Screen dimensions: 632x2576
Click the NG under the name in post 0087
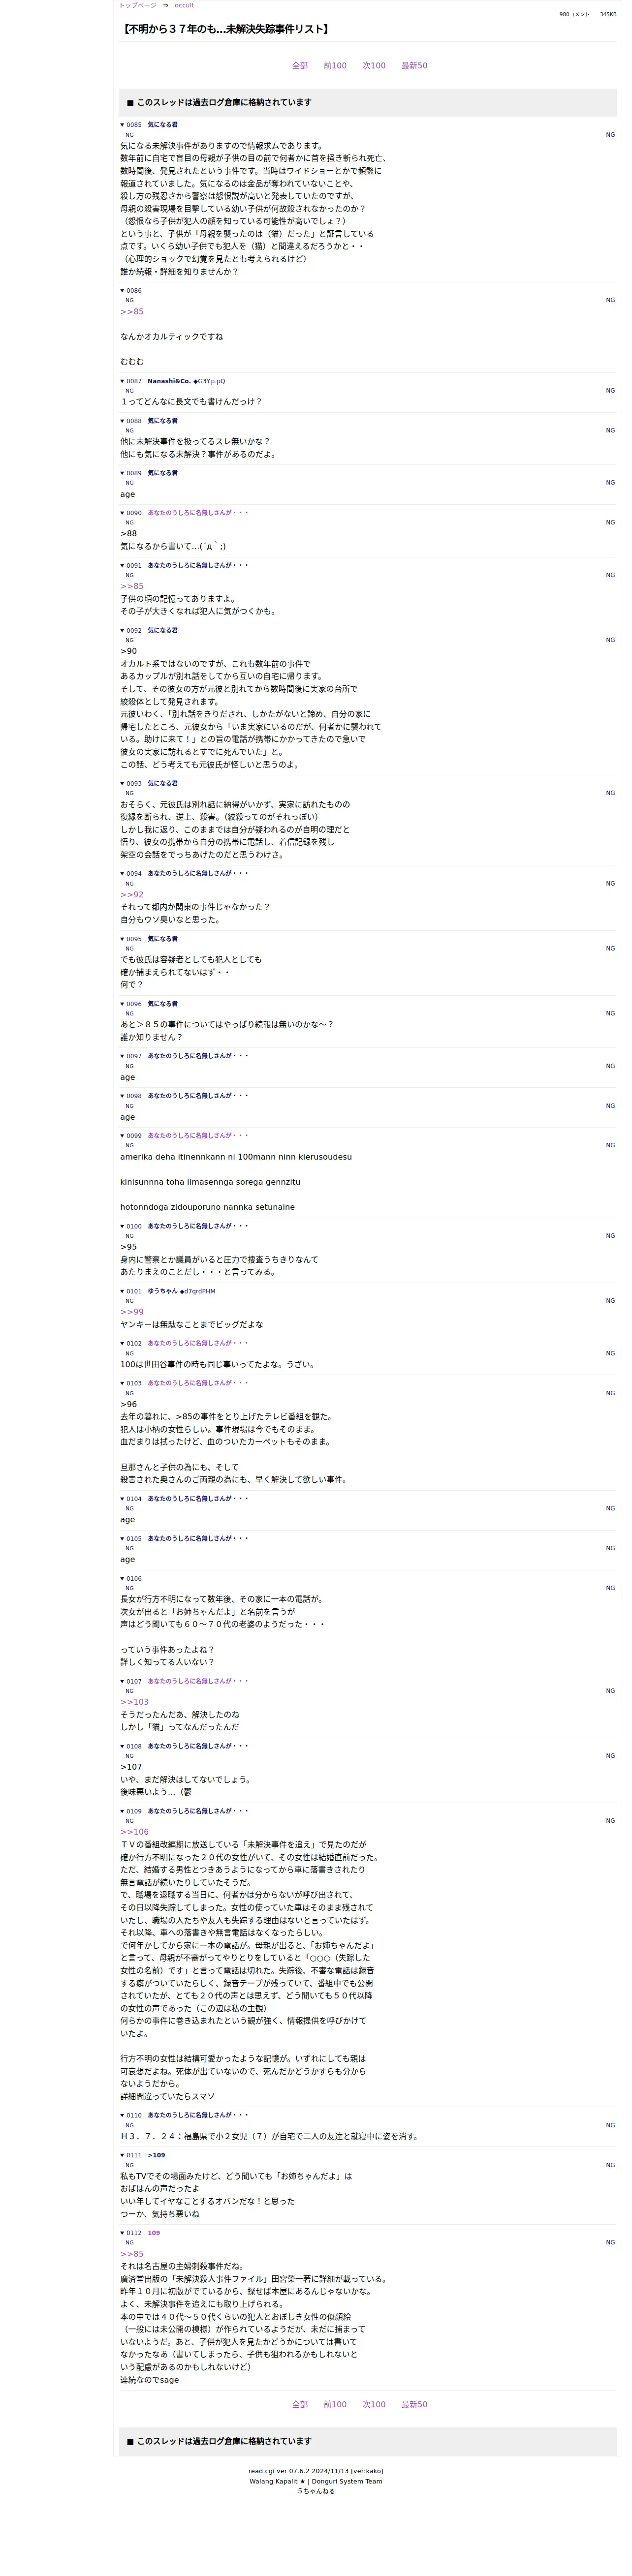[129, 391]
